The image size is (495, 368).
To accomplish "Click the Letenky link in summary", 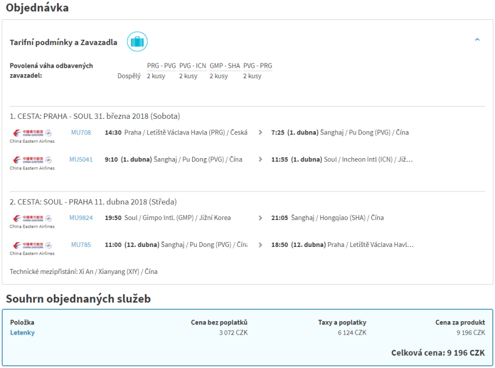I will (23, 332).
